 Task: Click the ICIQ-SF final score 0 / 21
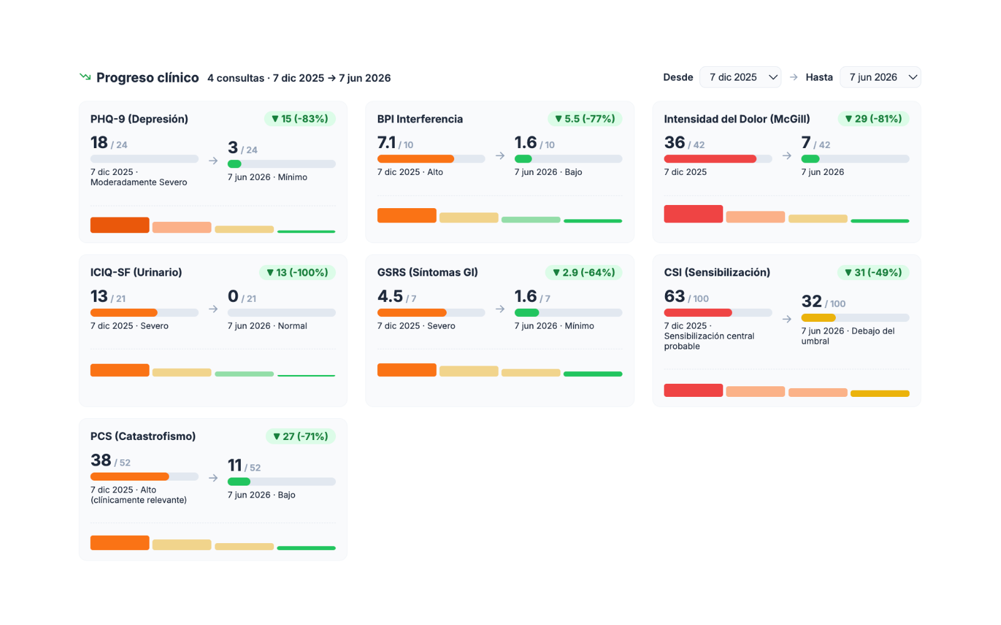242,296
